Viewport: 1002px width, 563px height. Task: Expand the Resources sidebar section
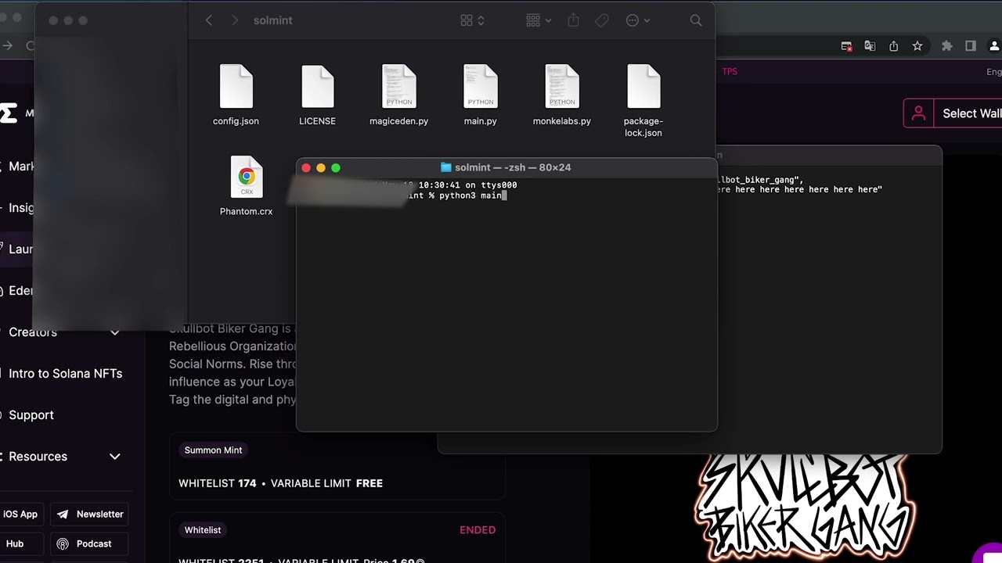[115, 457]
